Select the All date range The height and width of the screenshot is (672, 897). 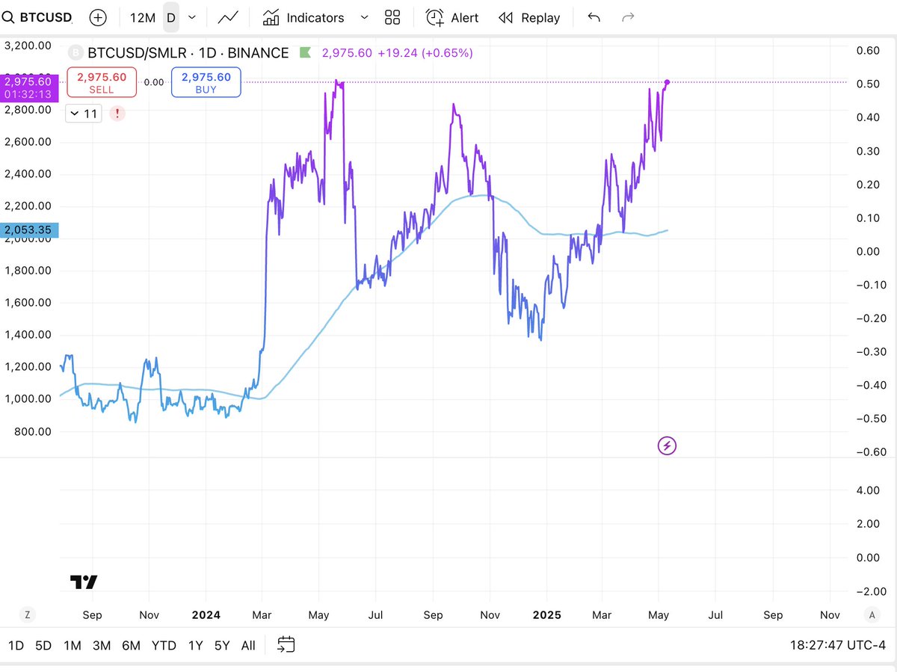pos(248,645)
